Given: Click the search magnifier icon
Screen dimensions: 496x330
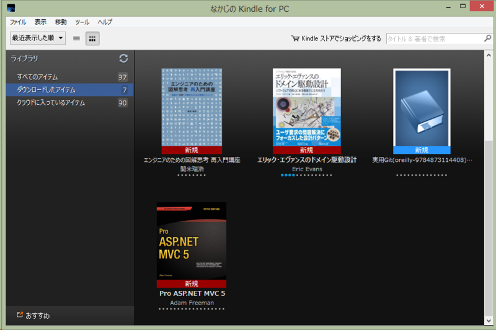Looking at the screenshot, I should 487,38.
